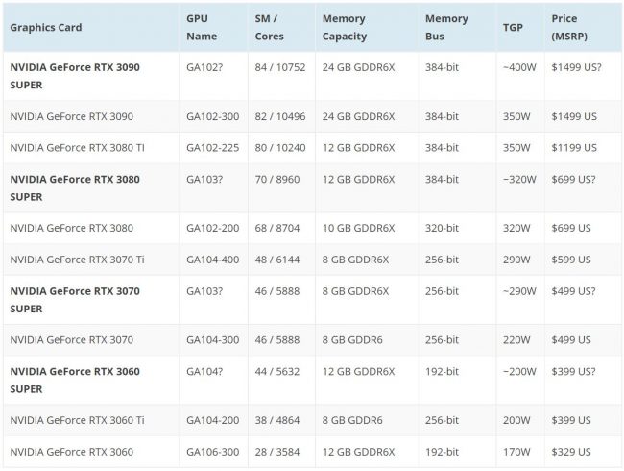Click the ~320W TGP value
Viewport: 624px width, 471px height.
(x=519, y=180)
